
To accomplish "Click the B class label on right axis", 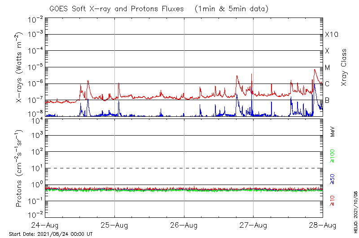I will pos(327,100).
